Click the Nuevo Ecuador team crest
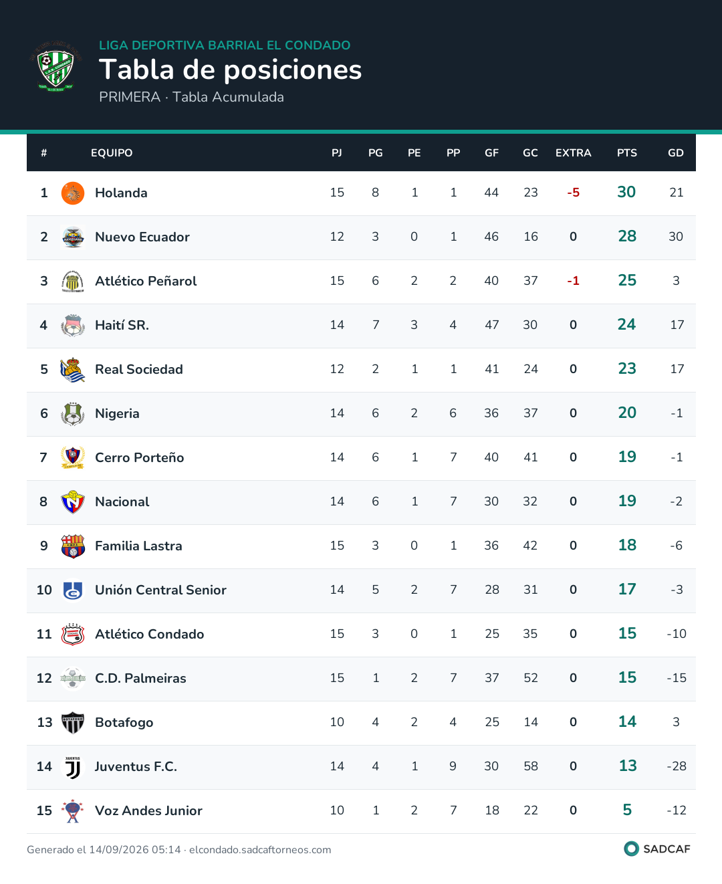Image resolution: width=722 pixels, height=884 pixels. (73, 237)
